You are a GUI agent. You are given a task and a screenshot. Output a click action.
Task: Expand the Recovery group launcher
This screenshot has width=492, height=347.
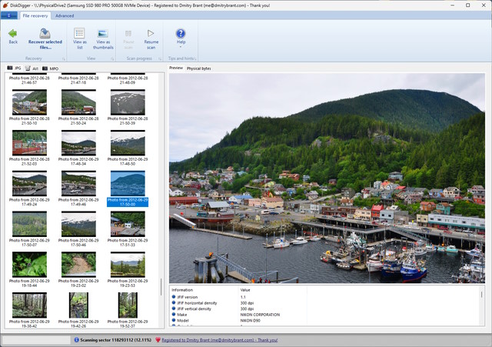click(x=62, y=58)
